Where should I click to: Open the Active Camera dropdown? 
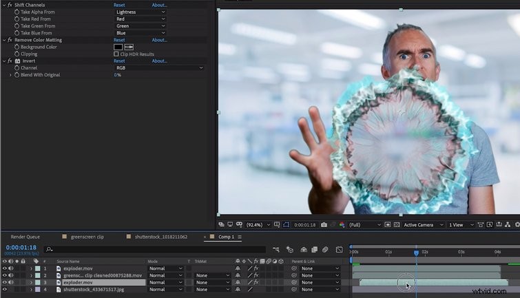pos(423,225)
